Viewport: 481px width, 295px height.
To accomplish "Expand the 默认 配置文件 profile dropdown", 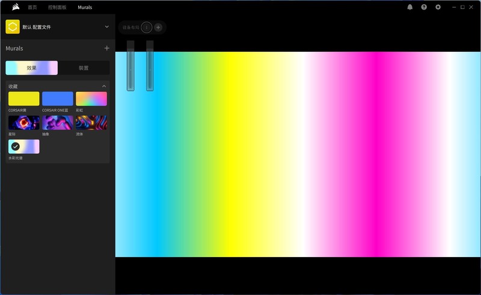I will [x=107, y=27].
